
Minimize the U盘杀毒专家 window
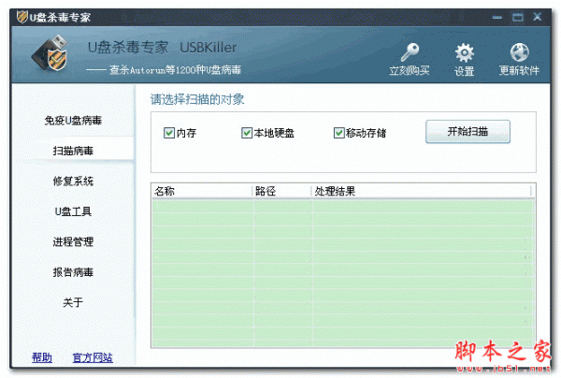click(497, 17)
